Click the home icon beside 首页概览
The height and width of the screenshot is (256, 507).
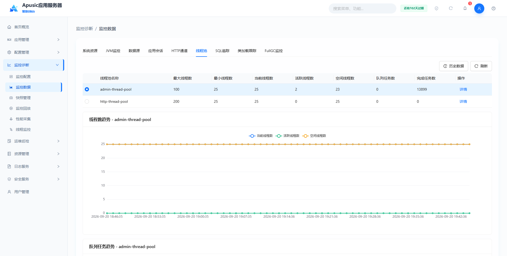(x=9, y=27)
